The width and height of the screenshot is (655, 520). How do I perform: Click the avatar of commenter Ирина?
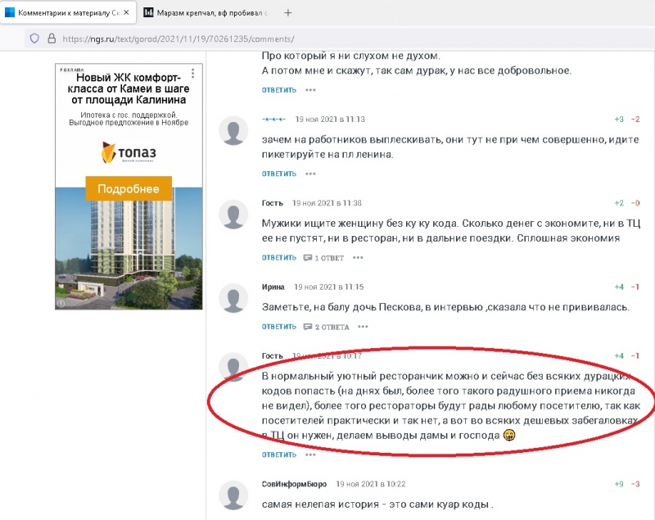point(233,298)
